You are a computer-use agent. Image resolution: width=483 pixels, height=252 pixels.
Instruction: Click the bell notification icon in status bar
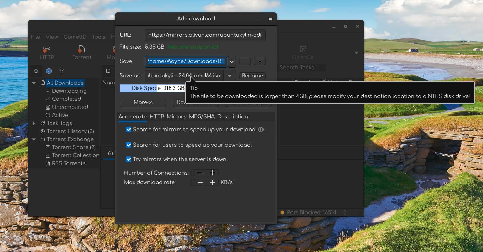[x=344, y=212]
